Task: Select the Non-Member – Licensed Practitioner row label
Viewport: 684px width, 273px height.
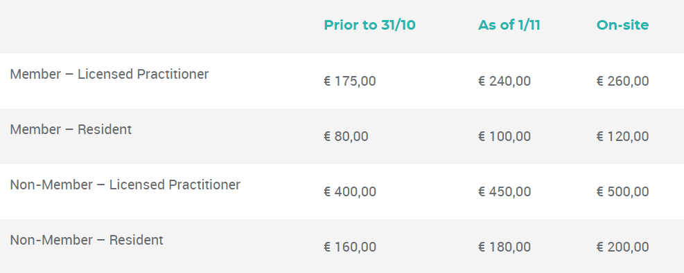Action: pos(125,185)
